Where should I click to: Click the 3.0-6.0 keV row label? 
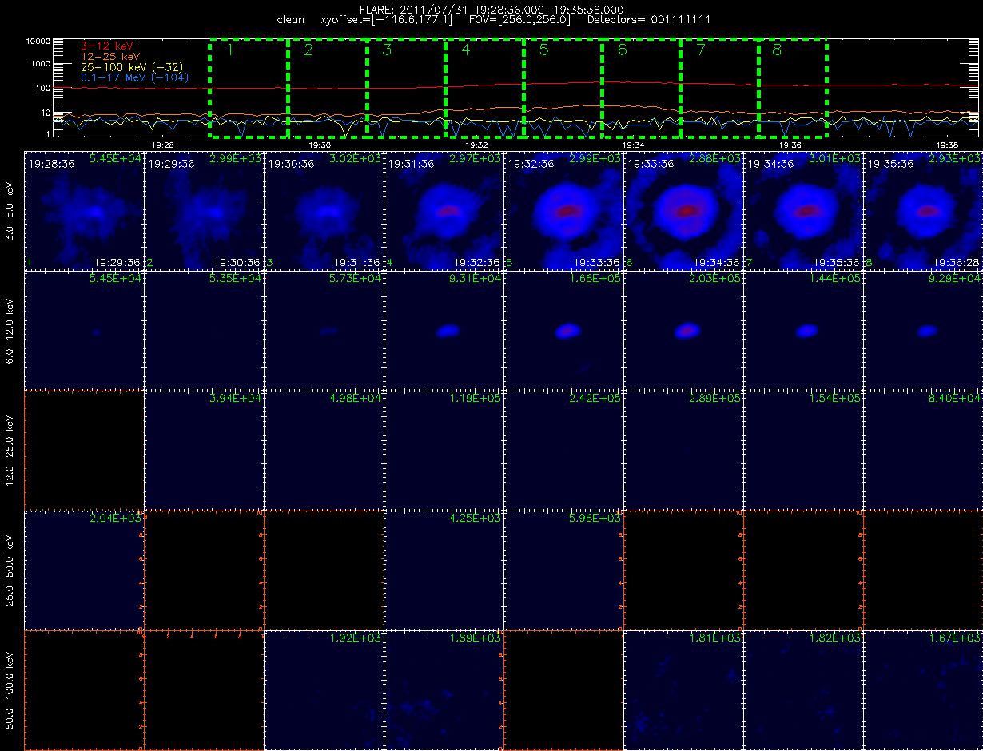point(10,210)
